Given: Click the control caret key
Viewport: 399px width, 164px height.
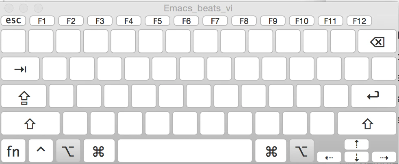Looking at the screenshot, I should click(x=41, y=151).
